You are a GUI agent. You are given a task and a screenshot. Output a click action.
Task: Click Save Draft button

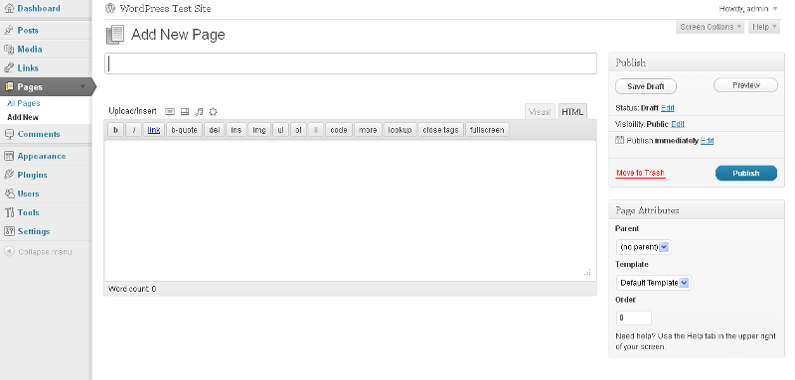(646, 86)
